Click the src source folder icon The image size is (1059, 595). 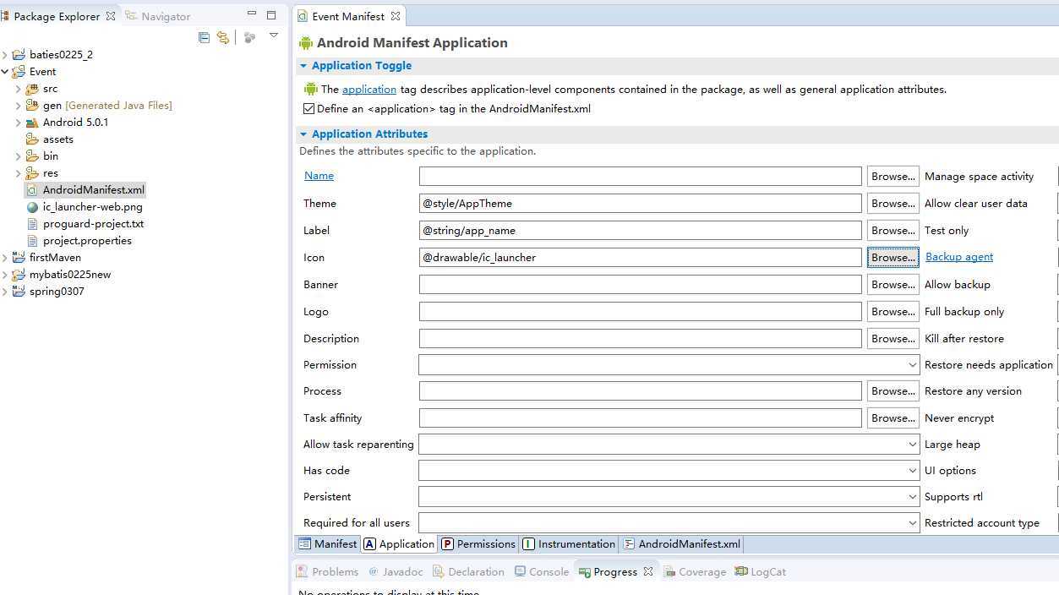point(32,89)
